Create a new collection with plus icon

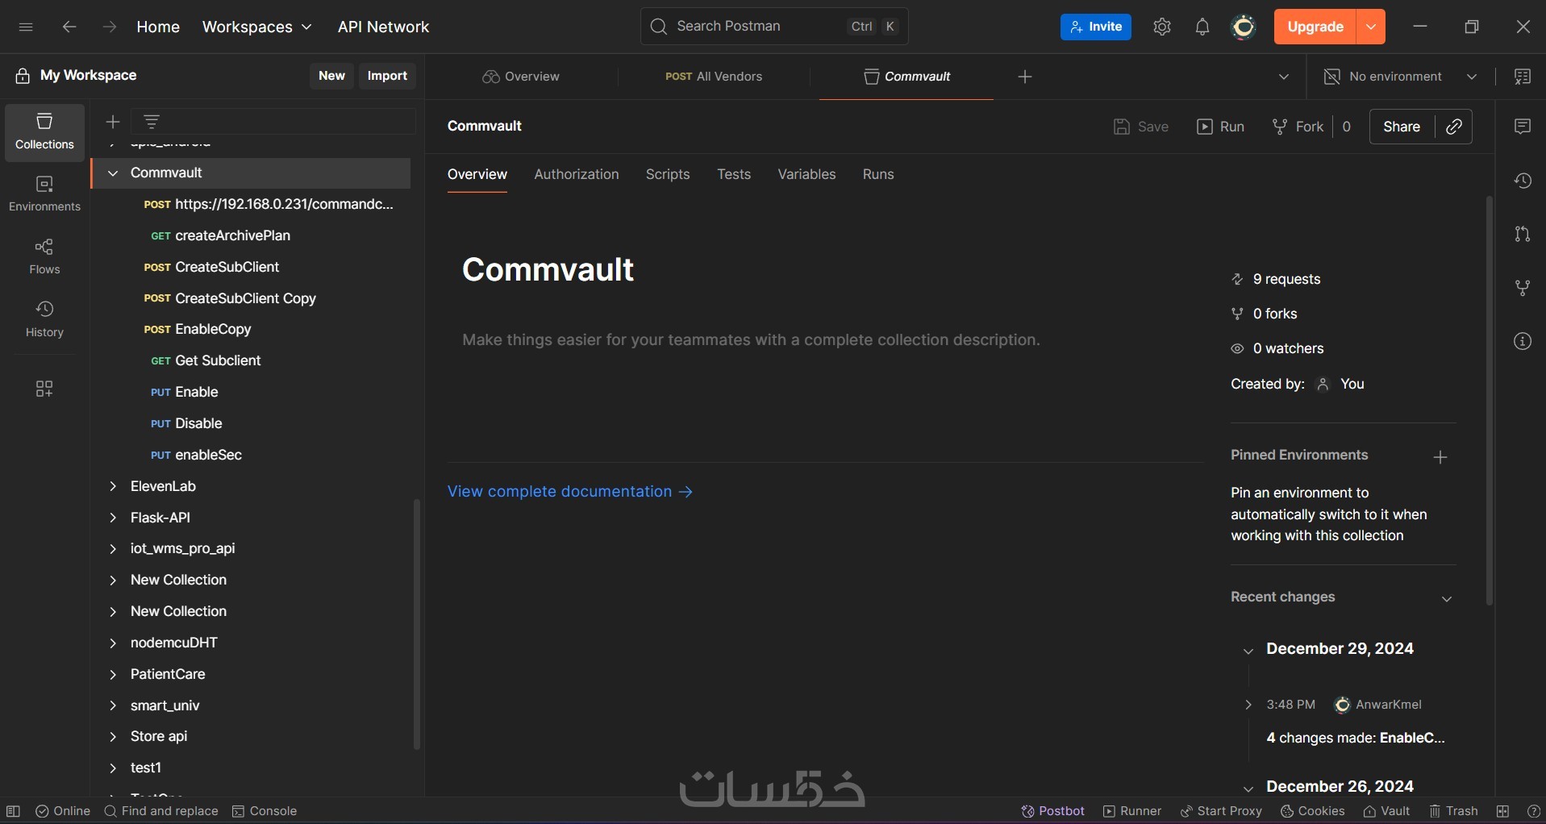click(x=113, y=122)
